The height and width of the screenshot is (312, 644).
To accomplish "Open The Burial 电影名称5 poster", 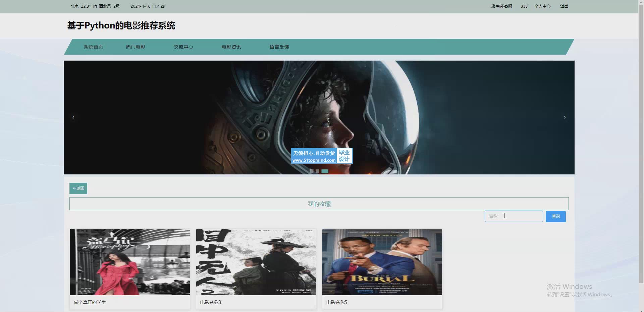I will click(382, 262).
